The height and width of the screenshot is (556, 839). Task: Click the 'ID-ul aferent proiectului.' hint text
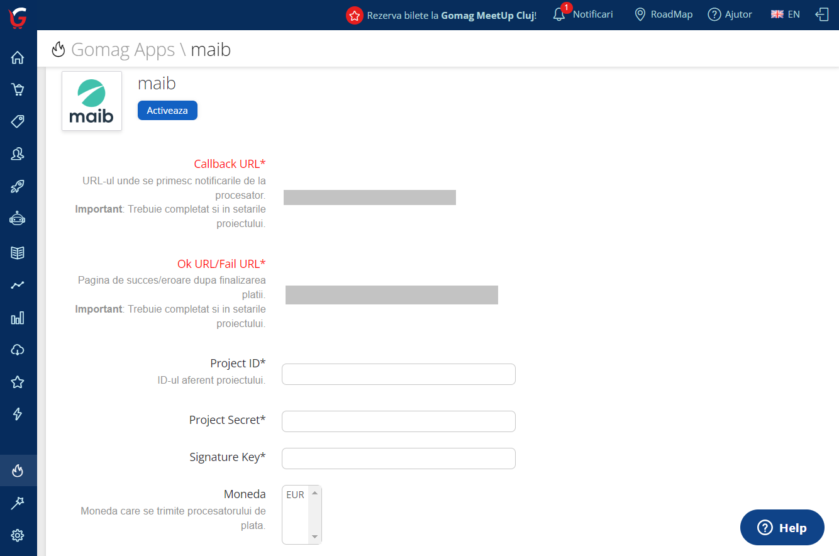click(211, 380)
